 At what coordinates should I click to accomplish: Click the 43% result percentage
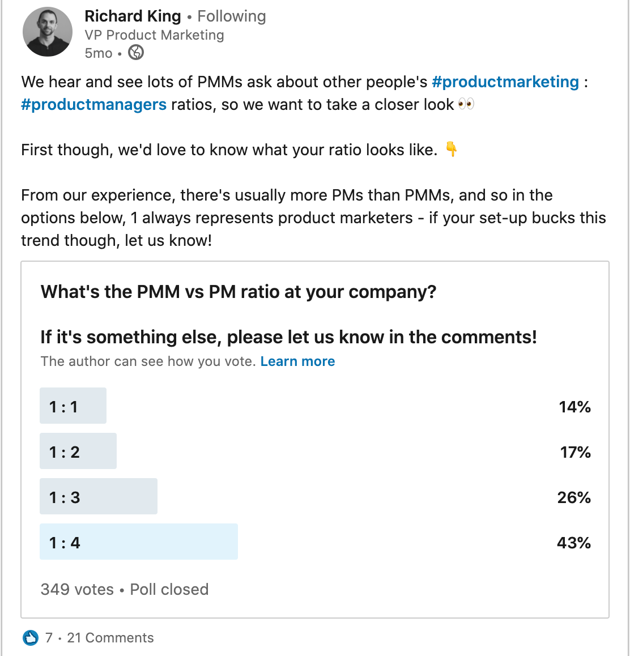click(x=573, y=543)
